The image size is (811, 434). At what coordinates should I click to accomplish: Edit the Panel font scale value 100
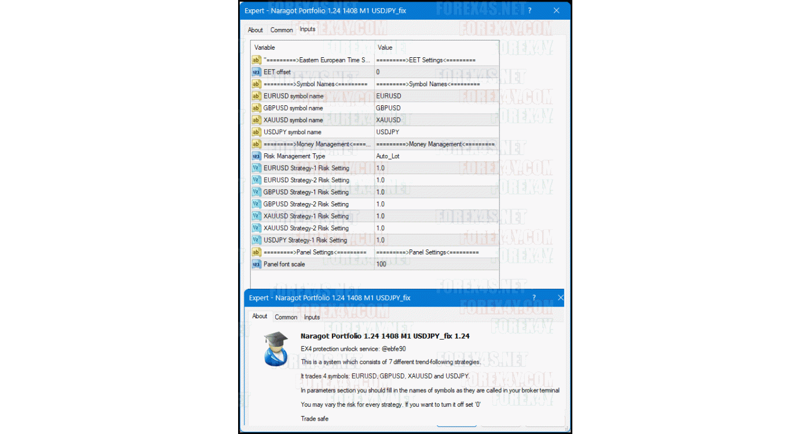click(x=436, y=264)
